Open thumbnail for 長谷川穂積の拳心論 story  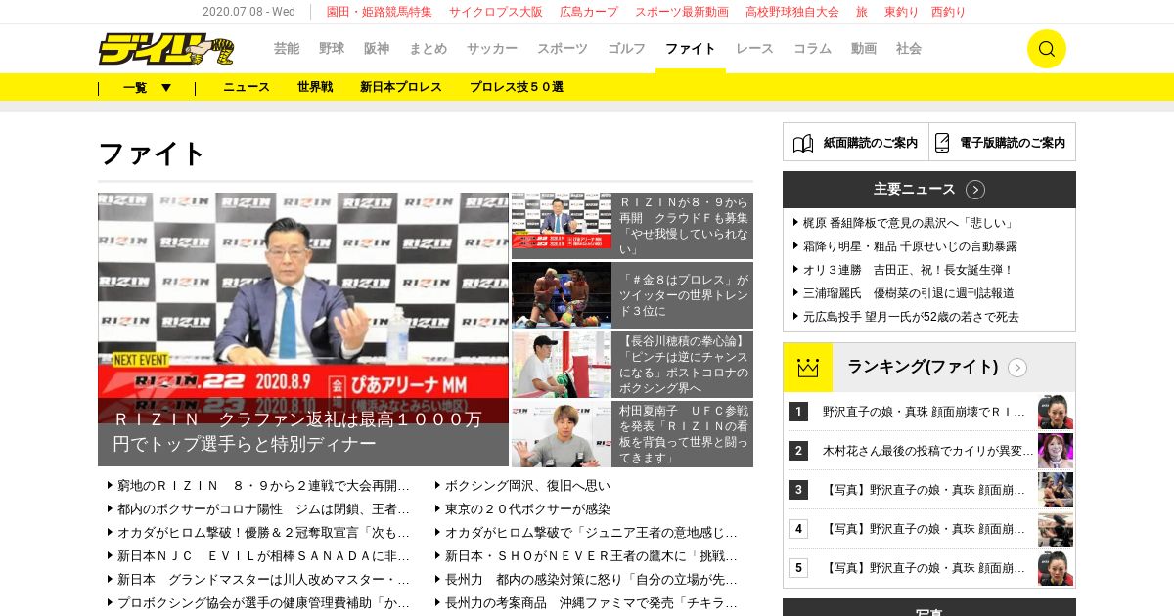tap(562, 365)
